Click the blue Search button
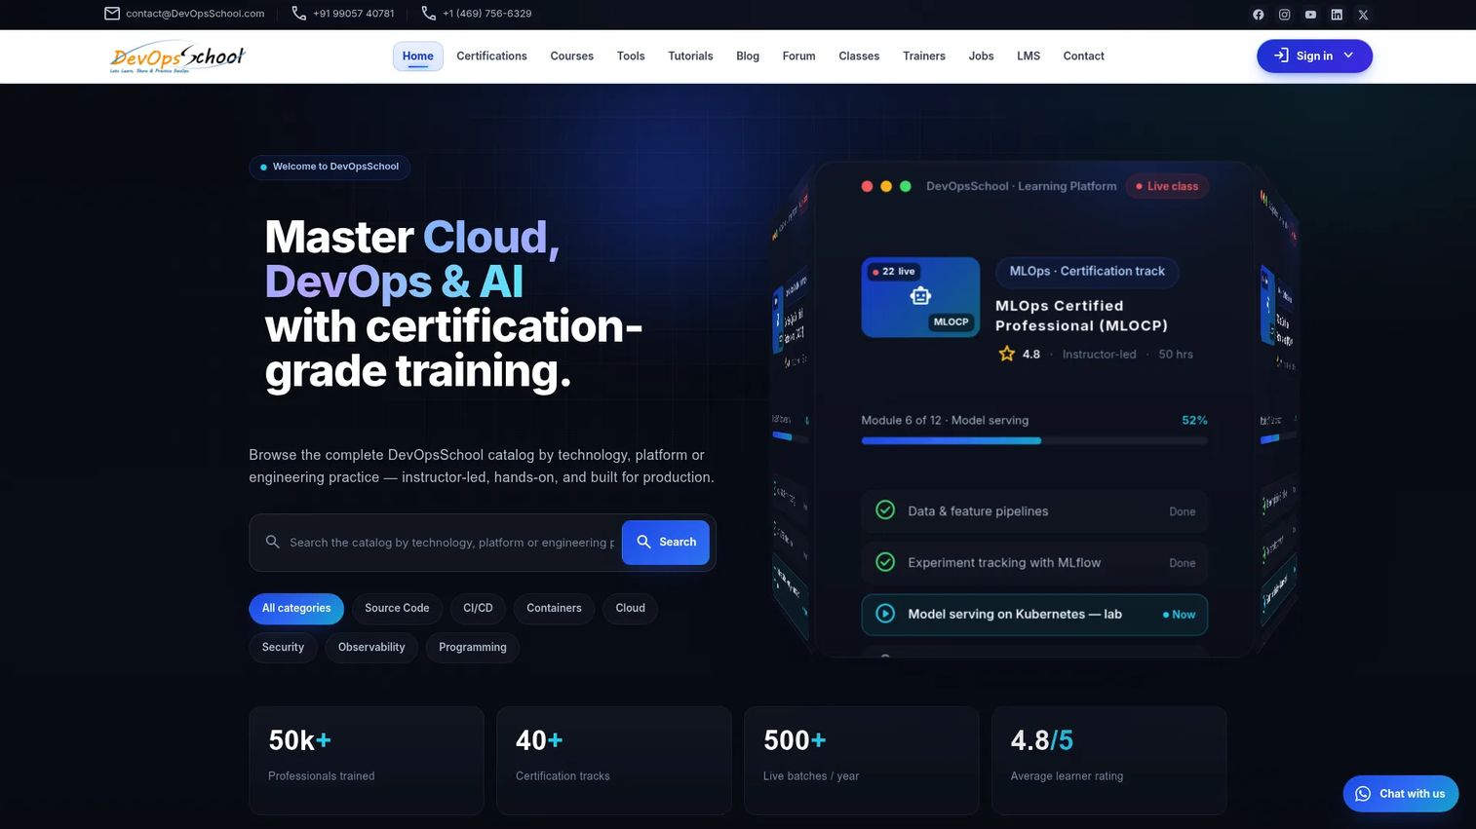 [x=666, y=543]
